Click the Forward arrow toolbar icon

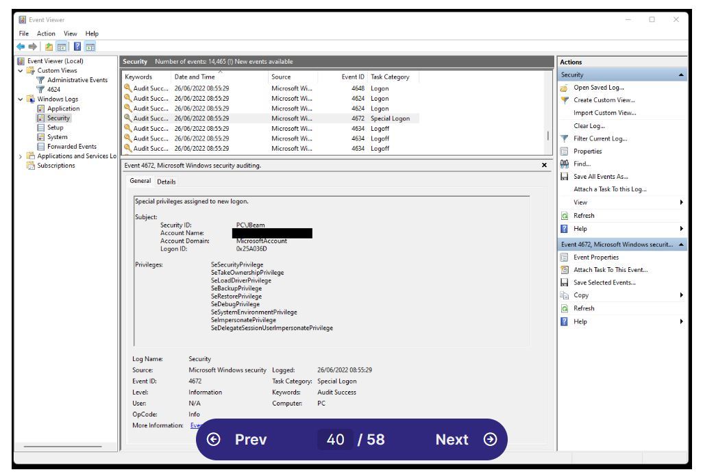pos(33,47)
